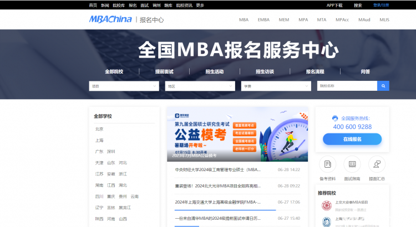
Task: Focus the 院校名称 search field
Action: (x=347, y=86)
